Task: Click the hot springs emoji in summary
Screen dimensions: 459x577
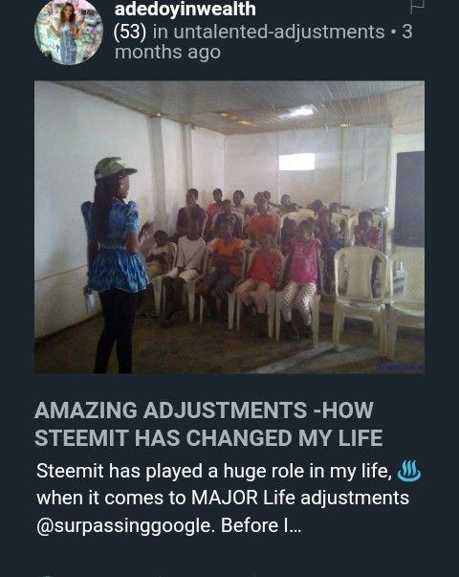Action: (409, 472)
